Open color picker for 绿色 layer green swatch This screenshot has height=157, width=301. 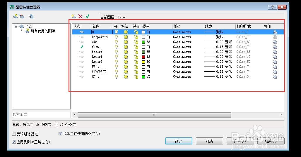pyautogui.click(x=143, y=77)
